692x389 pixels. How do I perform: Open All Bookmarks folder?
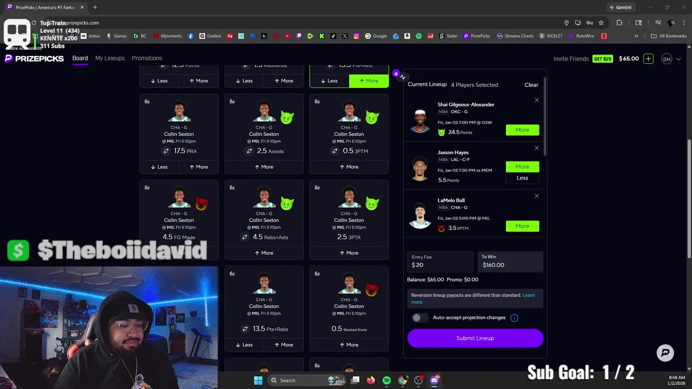pyautogui.click(x=669, y=36)
